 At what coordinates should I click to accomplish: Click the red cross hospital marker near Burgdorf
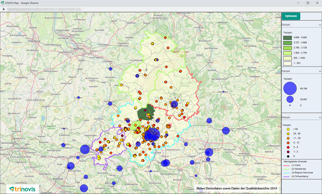(170, 125)
